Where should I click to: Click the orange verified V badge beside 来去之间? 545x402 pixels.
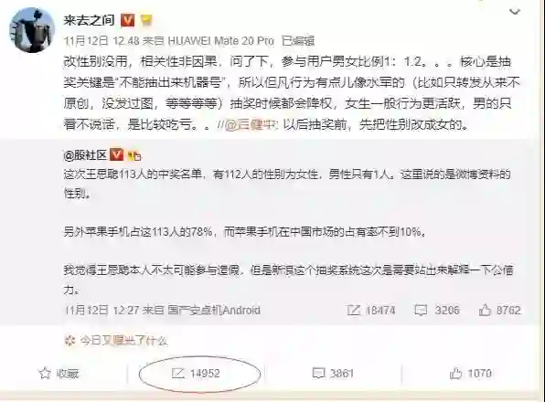[127, 20]
